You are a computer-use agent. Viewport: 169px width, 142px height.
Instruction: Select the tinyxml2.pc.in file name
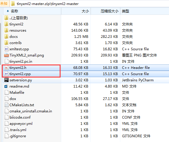tap(21, 62)
